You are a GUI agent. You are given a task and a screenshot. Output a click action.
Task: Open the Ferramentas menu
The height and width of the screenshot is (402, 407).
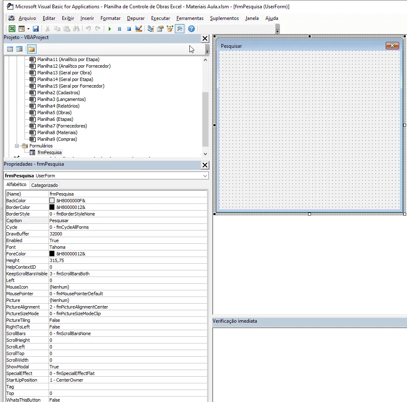point(190,18)
